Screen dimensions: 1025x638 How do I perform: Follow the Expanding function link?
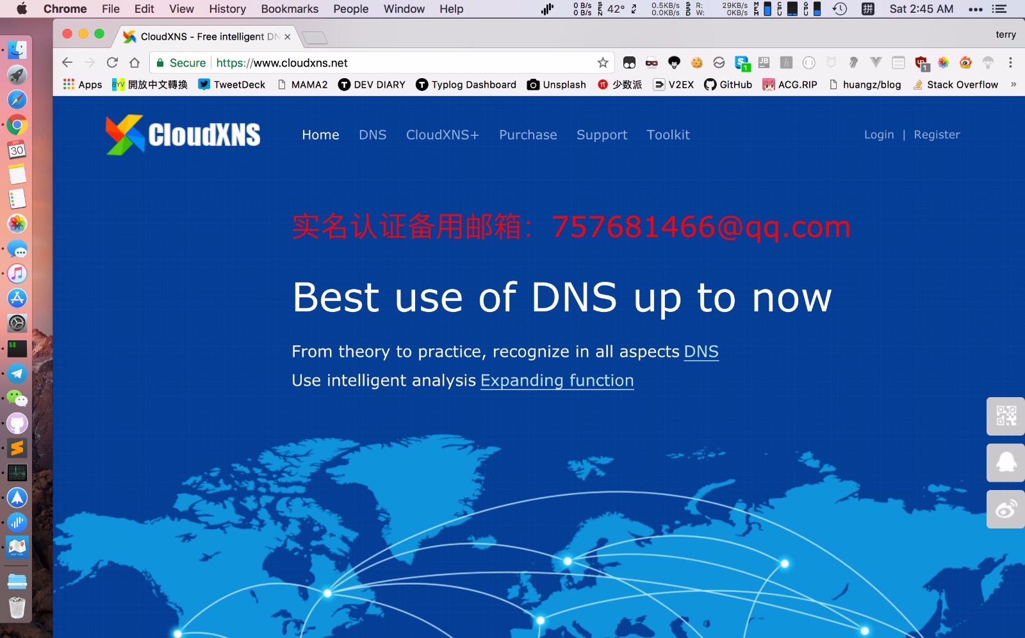(x=557, y=380)
